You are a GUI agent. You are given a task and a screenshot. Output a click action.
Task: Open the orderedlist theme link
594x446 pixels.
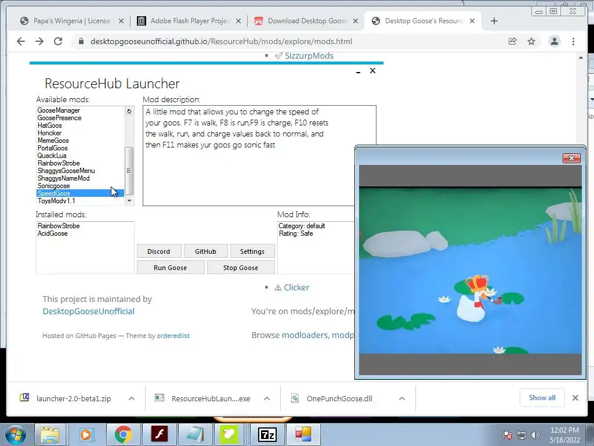coord(173,336)
